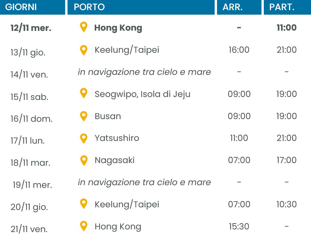This screenshot has width=311, height=247.
Task: Click the map pin beside bold Hong Kong
Action: (84, 27)
